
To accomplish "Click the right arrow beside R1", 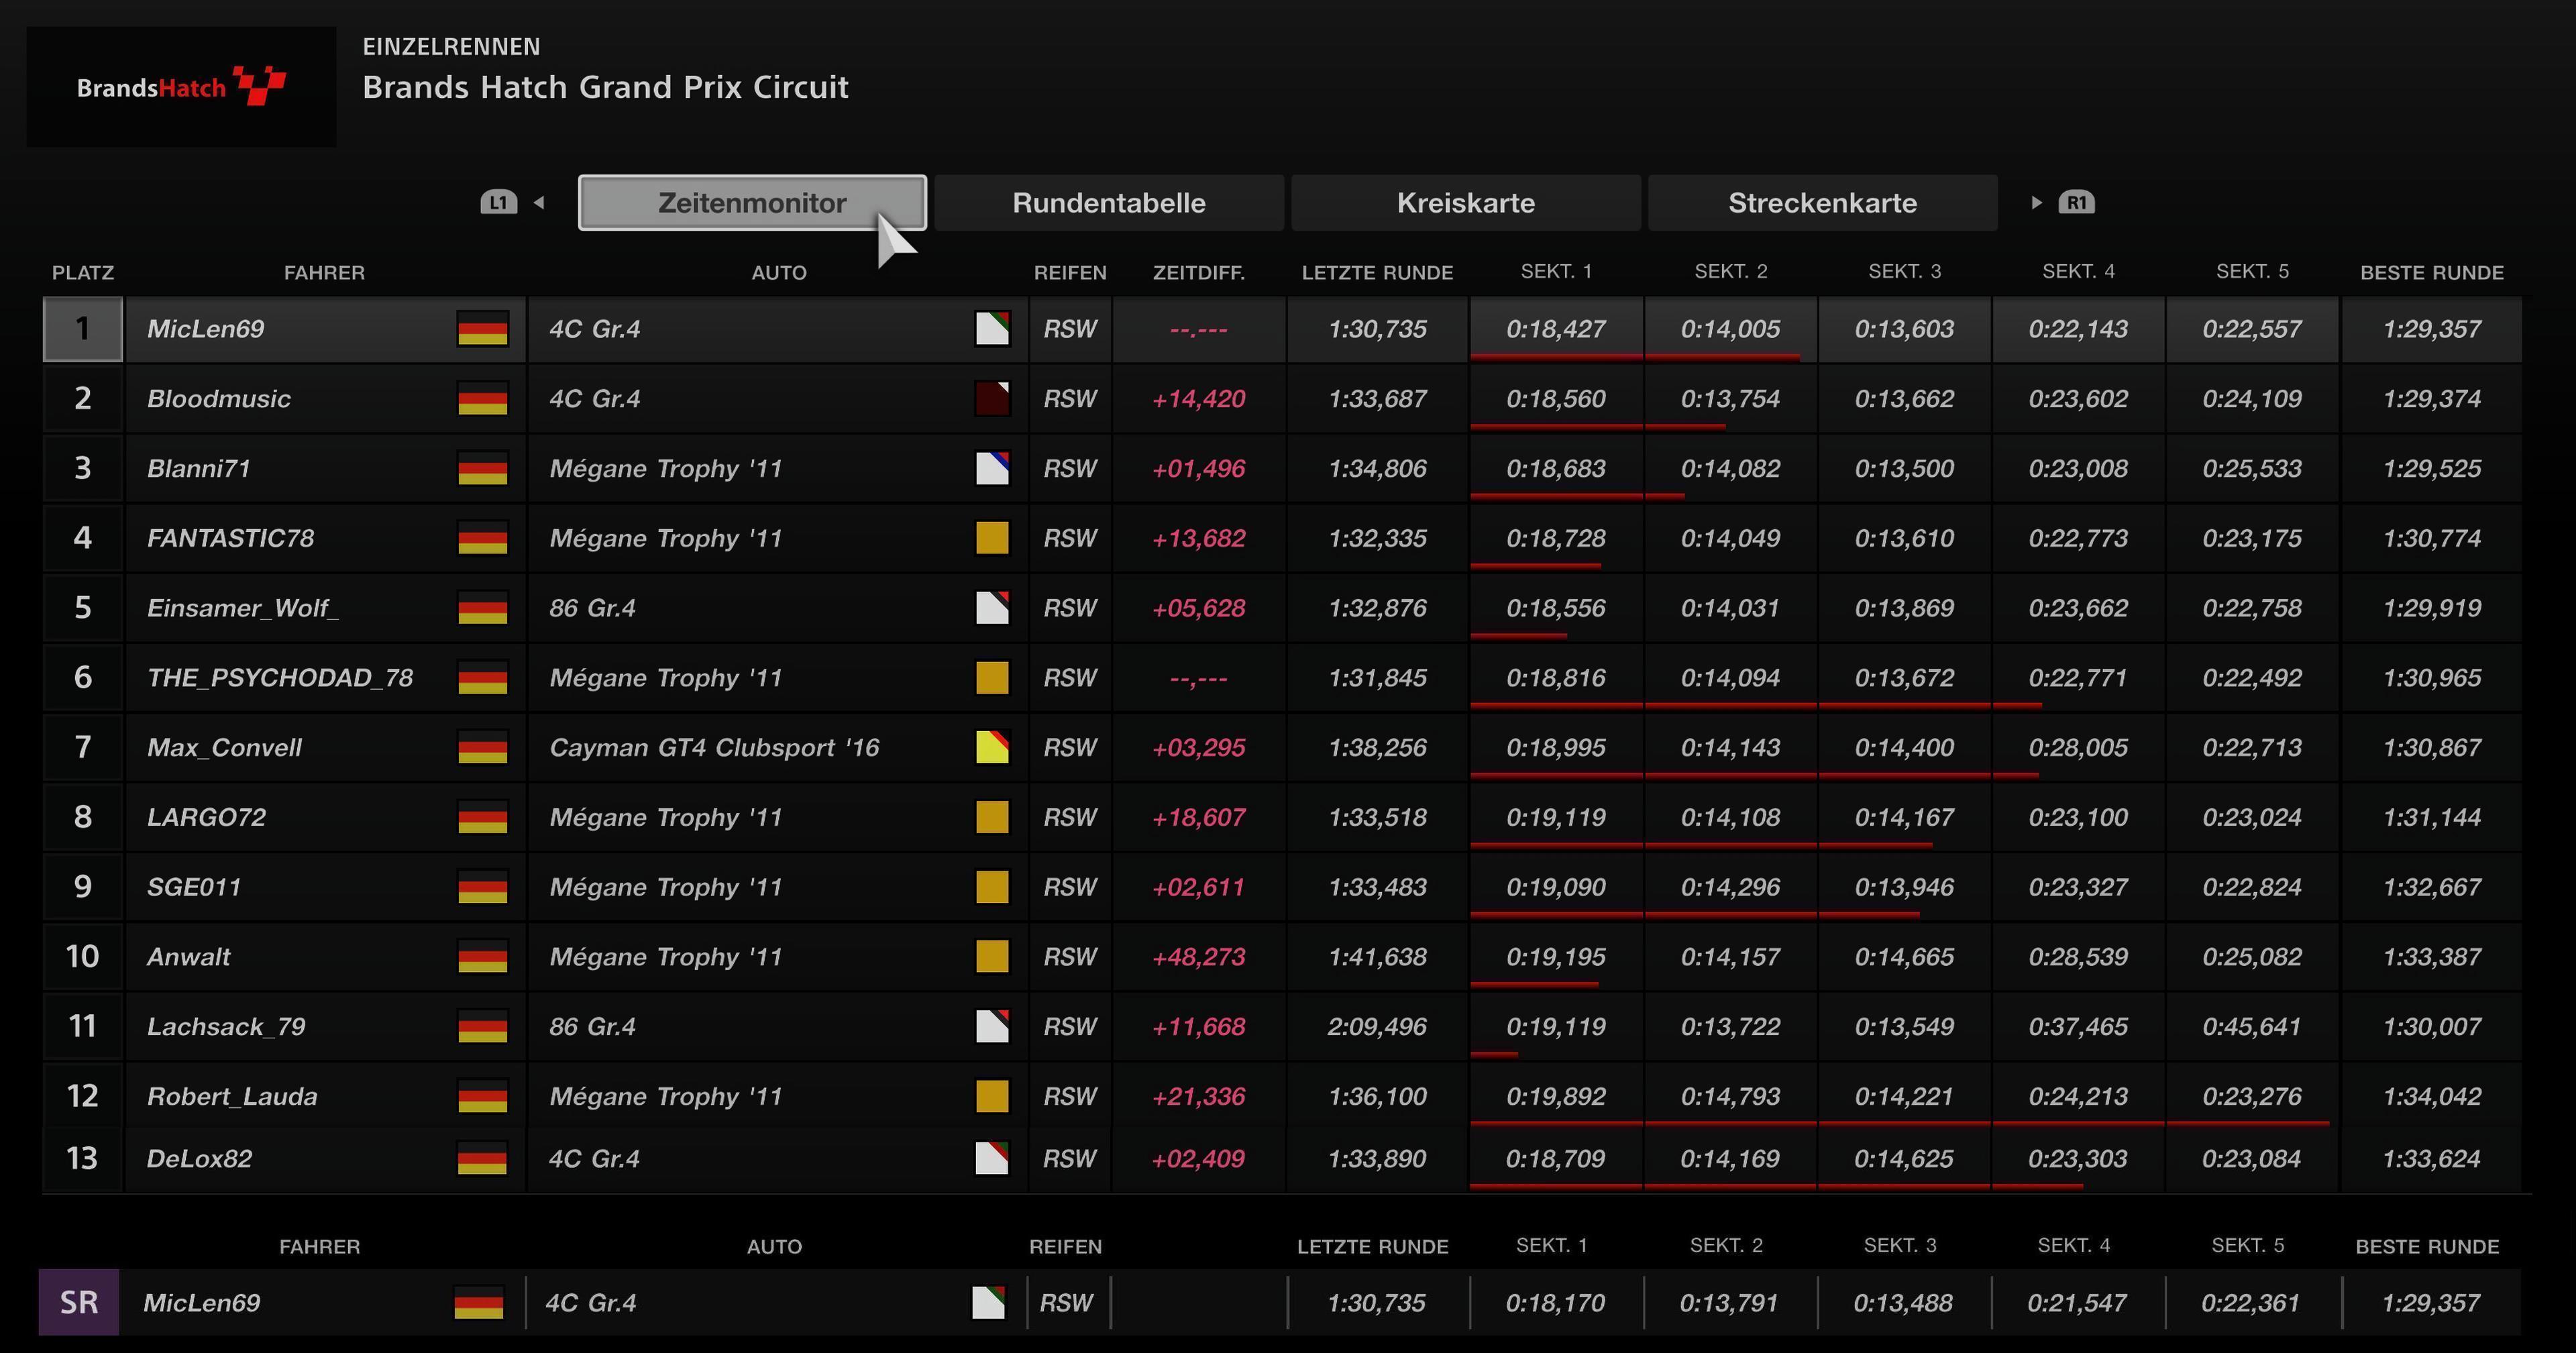I will pos(2036,203).
